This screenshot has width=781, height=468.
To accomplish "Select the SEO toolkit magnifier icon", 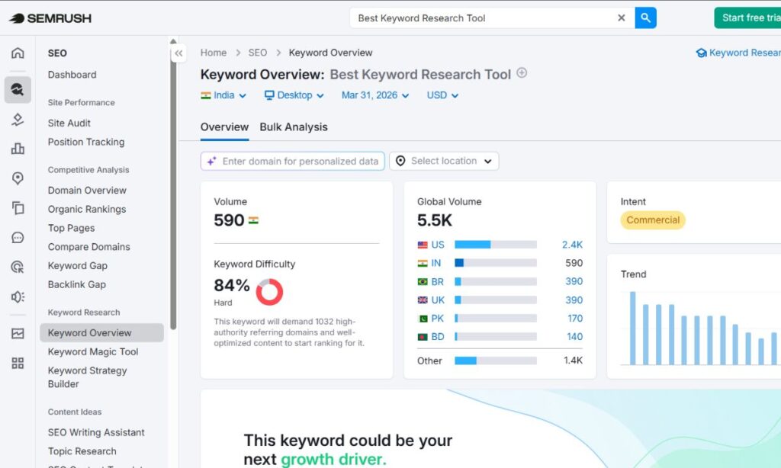I will pos(17,89).
